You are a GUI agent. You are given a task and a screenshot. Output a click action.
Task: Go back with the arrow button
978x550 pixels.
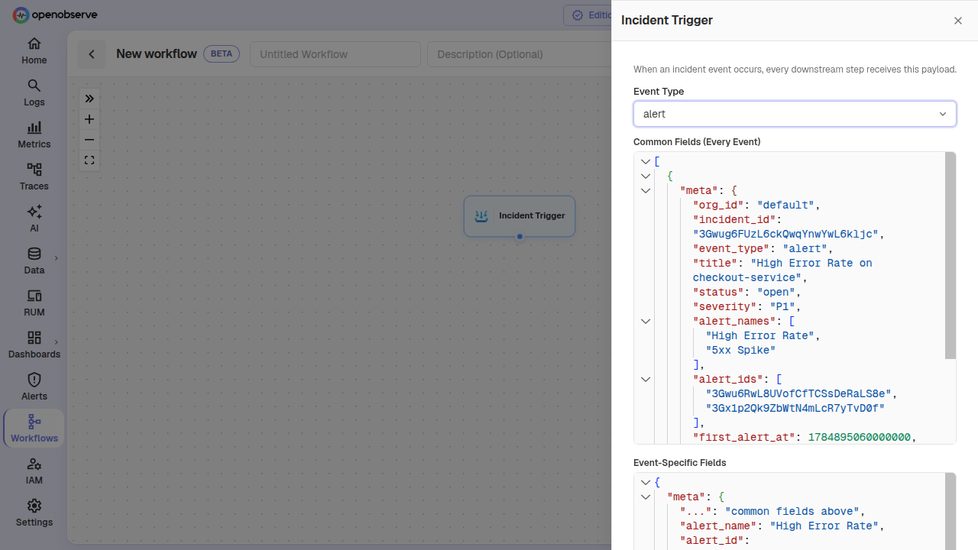(x=92, y=54)
